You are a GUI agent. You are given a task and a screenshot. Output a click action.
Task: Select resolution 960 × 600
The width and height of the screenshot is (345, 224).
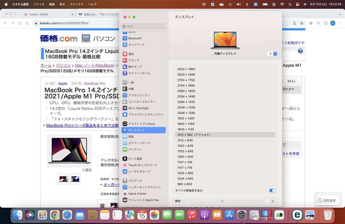[x=225, y=184]
